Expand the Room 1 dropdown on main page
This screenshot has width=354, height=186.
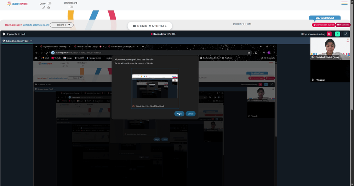[62, 25]
